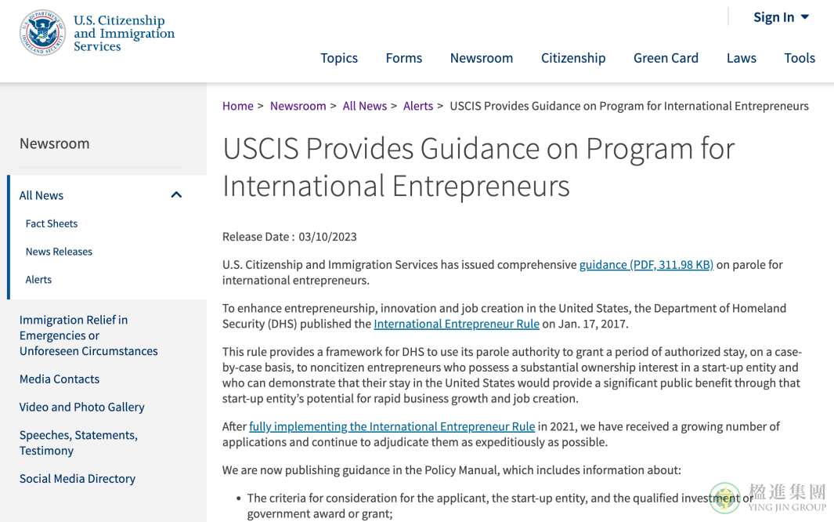Click the All News breadcrumb link
The width and height of the screenshot is (834, 522).
pos(364,106)
